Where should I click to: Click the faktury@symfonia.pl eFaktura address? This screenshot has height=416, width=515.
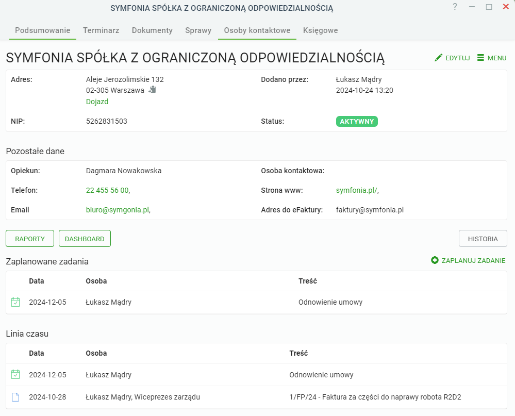(x=370, y=210)
